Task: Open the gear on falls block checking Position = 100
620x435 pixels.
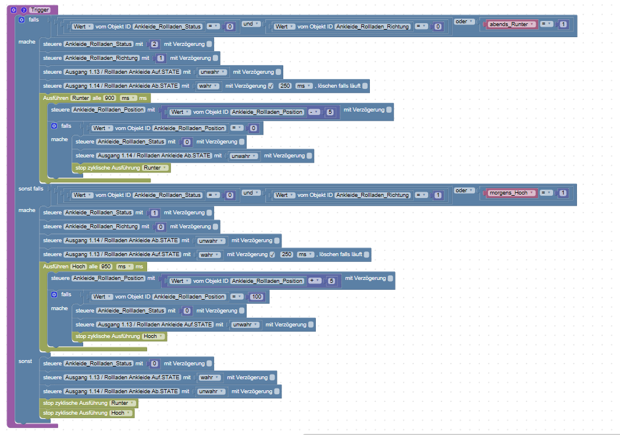Action: pos(54,294)
